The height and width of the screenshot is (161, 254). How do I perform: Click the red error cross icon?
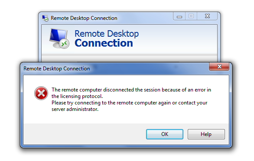(x=41, y=93)
